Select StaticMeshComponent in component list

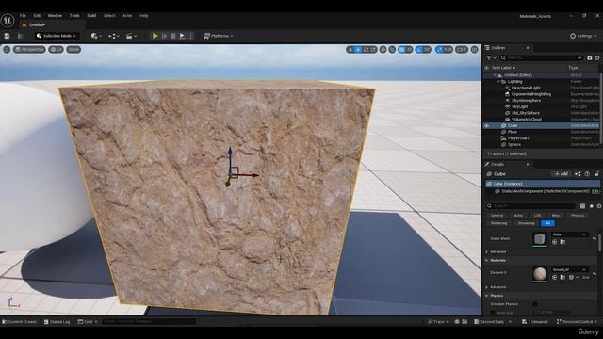545,191
